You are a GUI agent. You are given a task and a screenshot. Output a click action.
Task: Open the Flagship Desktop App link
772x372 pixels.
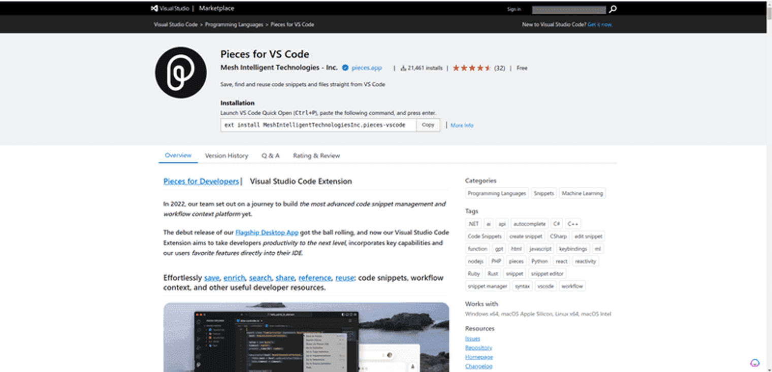(x=267, y=232)
